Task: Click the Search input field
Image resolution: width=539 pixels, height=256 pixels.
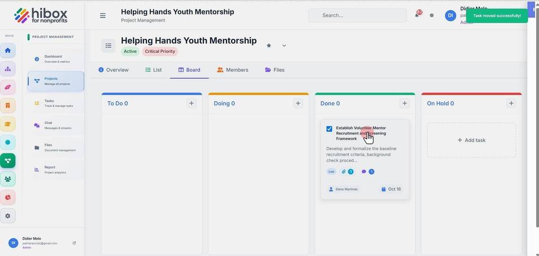Action: click(x=358, y=15)
